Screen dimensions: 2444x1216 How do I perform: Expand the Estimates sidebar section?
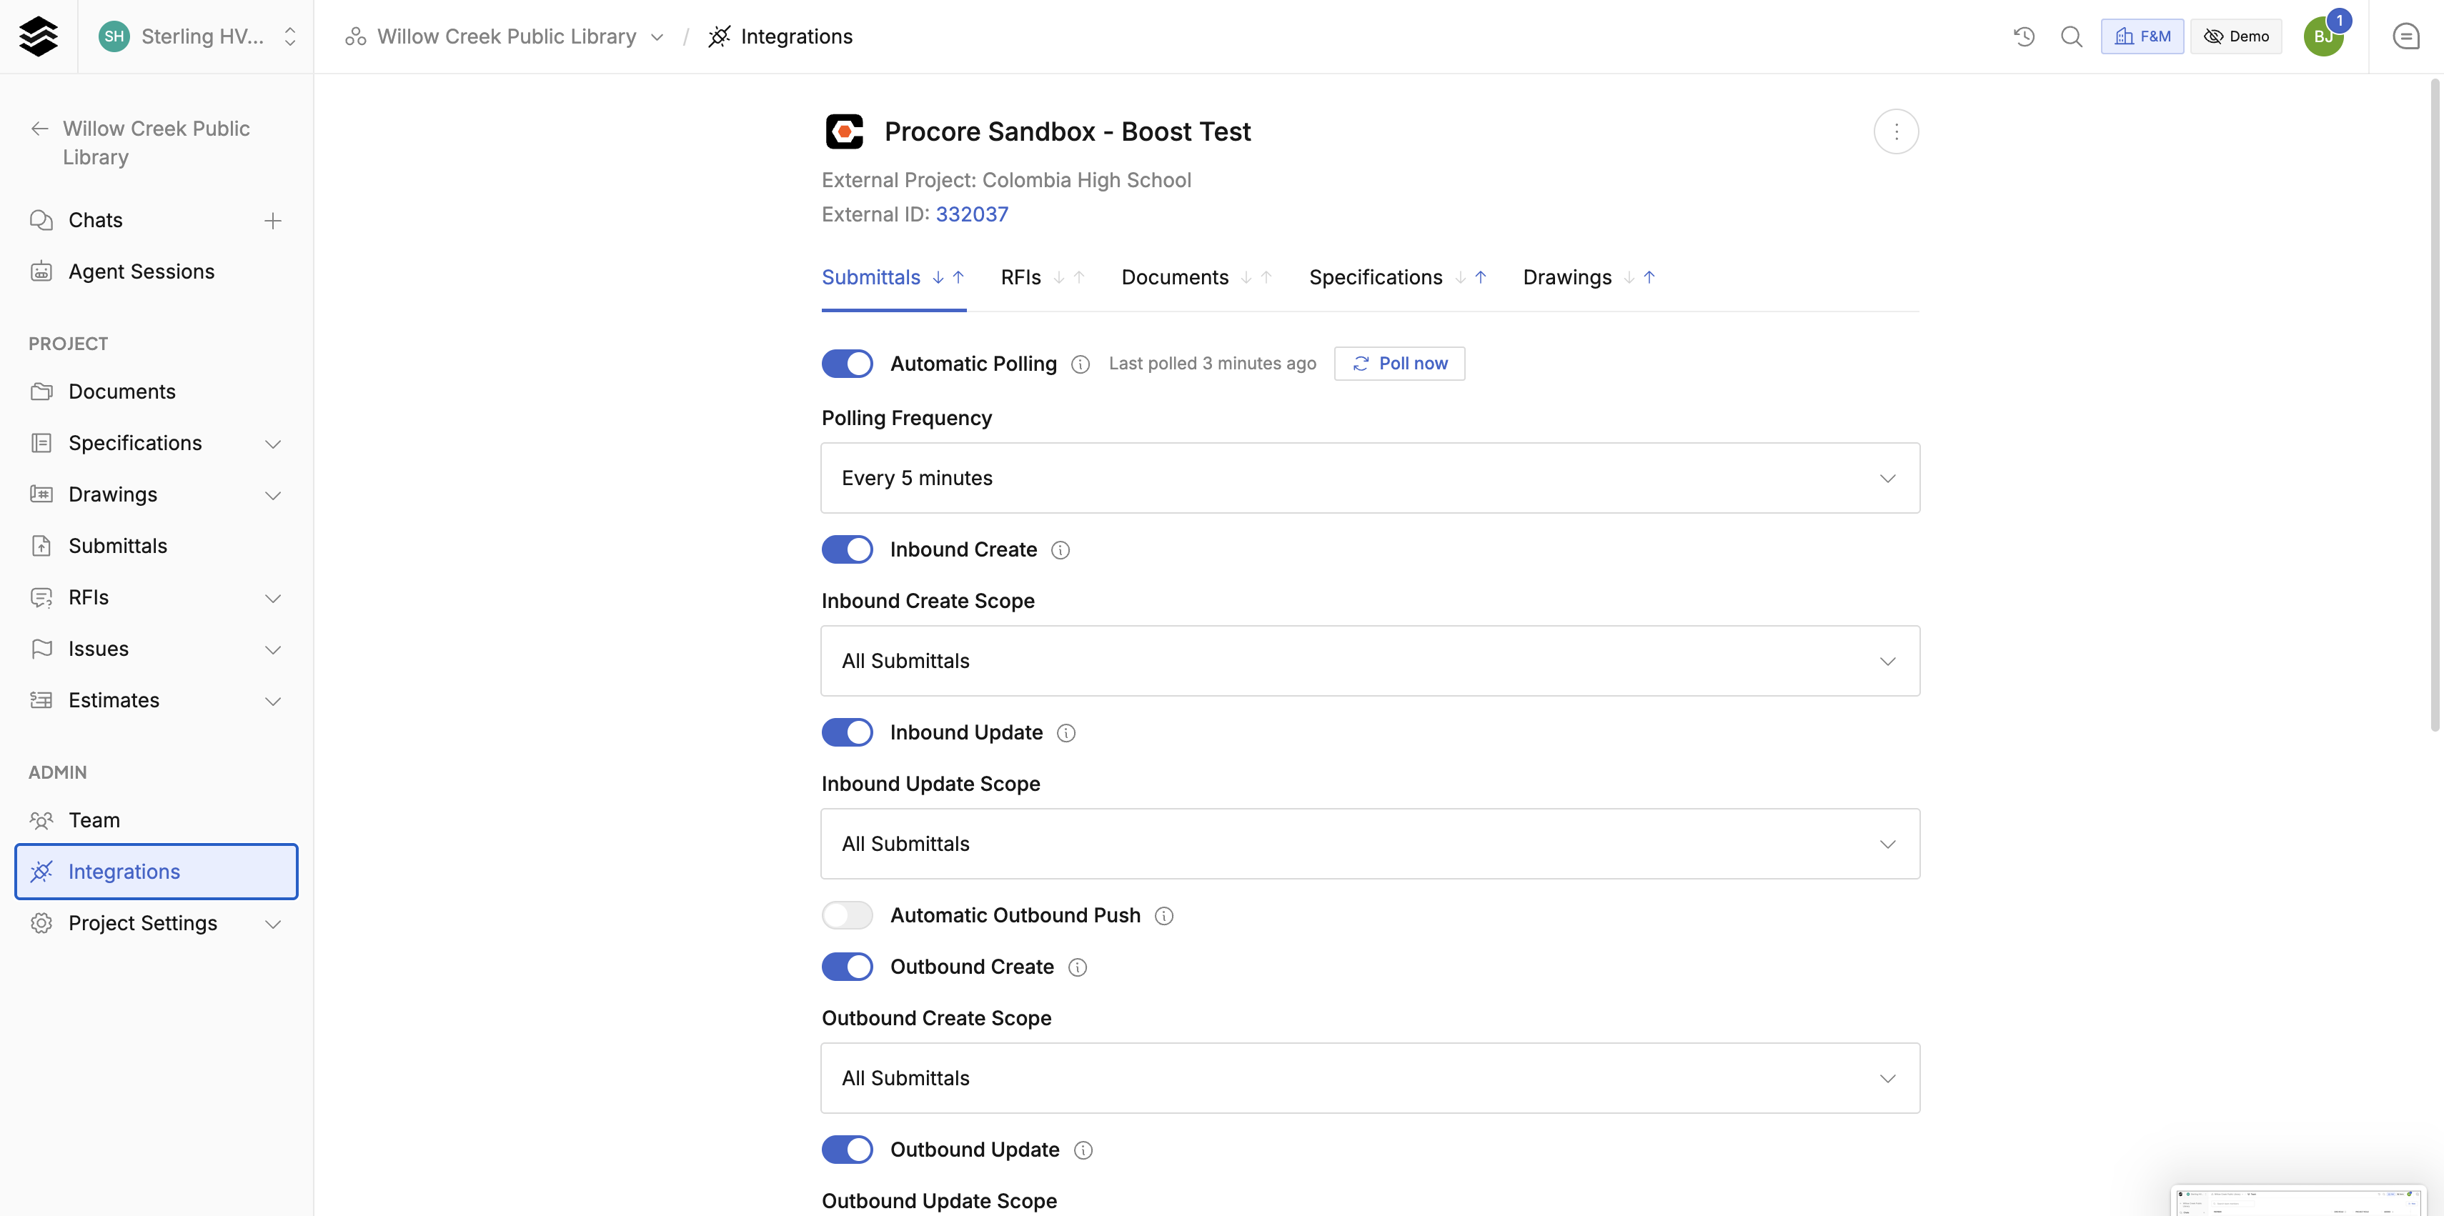[272, 701]
